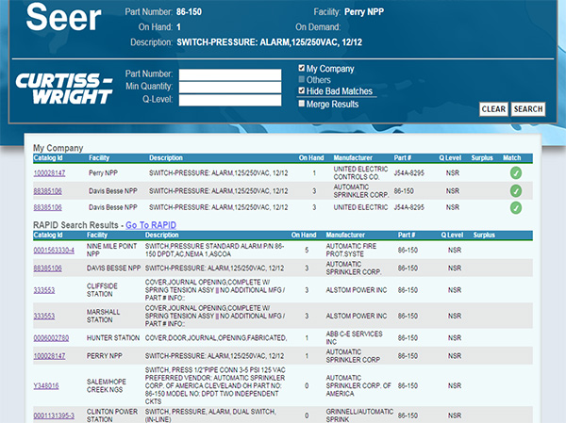Click Q Level header in RAPID results table
Image resolution: width=566 pixels, height=423 pixels.
click(452, 236)
